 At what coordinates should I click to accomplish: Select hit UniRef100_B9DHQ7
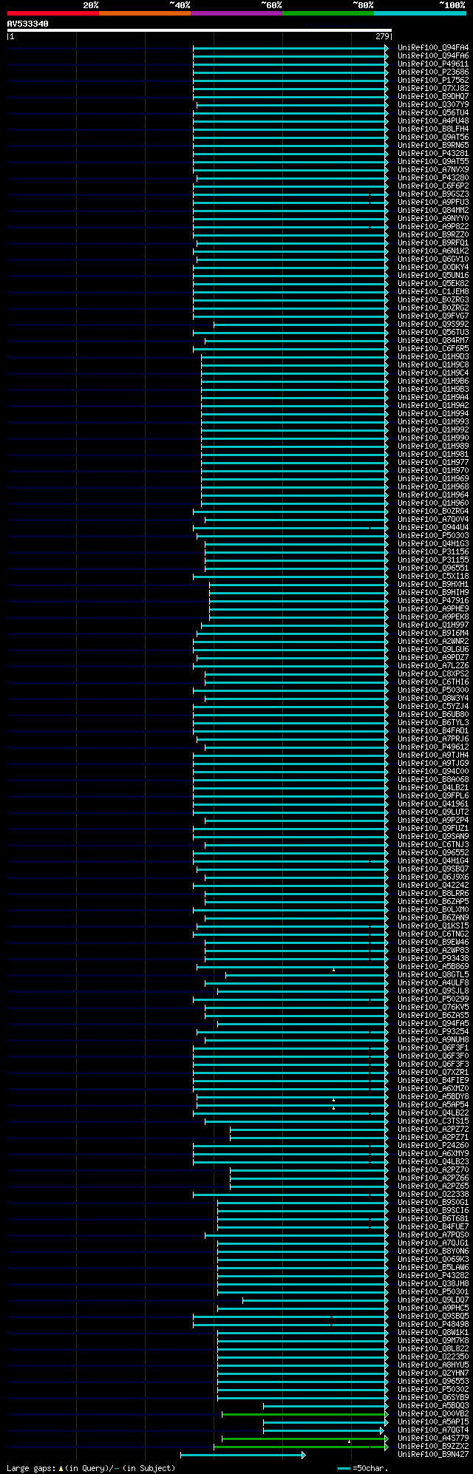click(433, 96)
